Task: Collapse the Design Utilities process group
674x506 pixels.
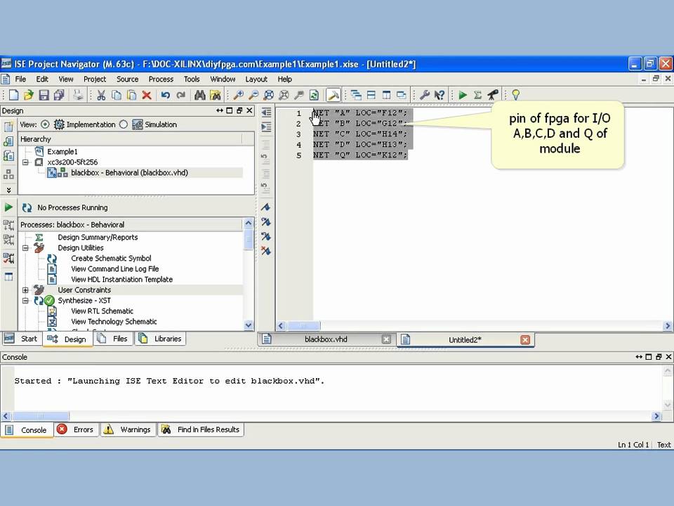Action: tap(26, 248)
